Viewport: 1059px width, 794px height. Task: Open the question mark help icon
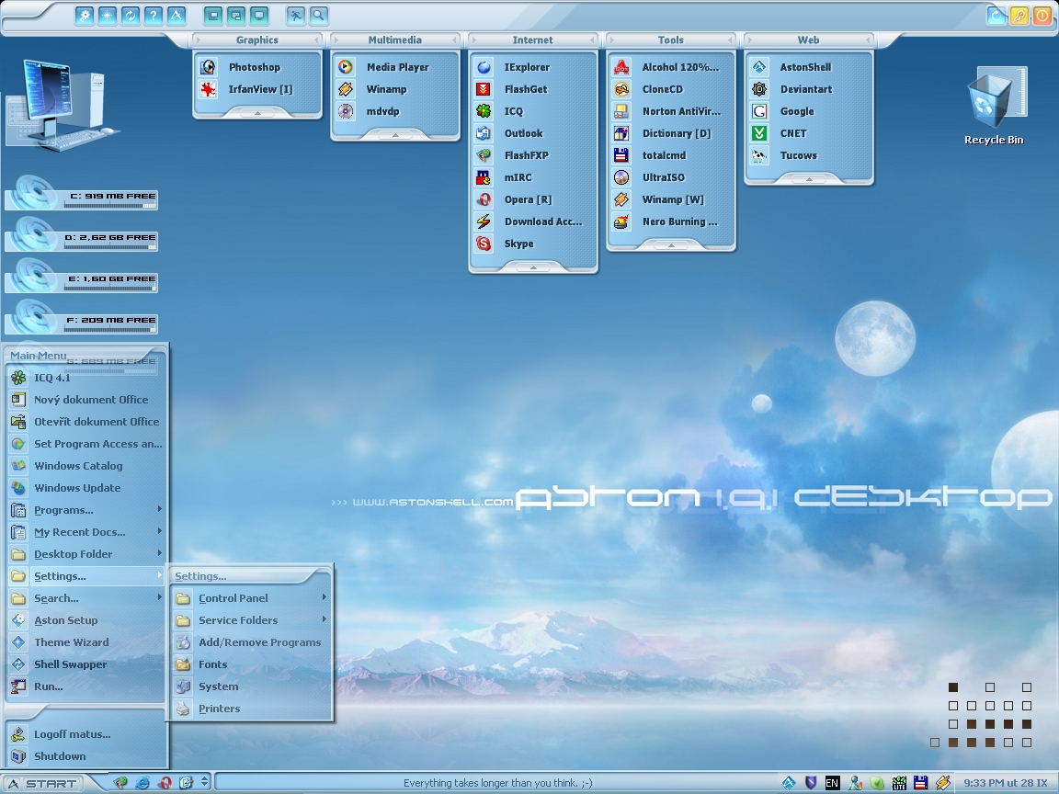click(x=154, y=16)
